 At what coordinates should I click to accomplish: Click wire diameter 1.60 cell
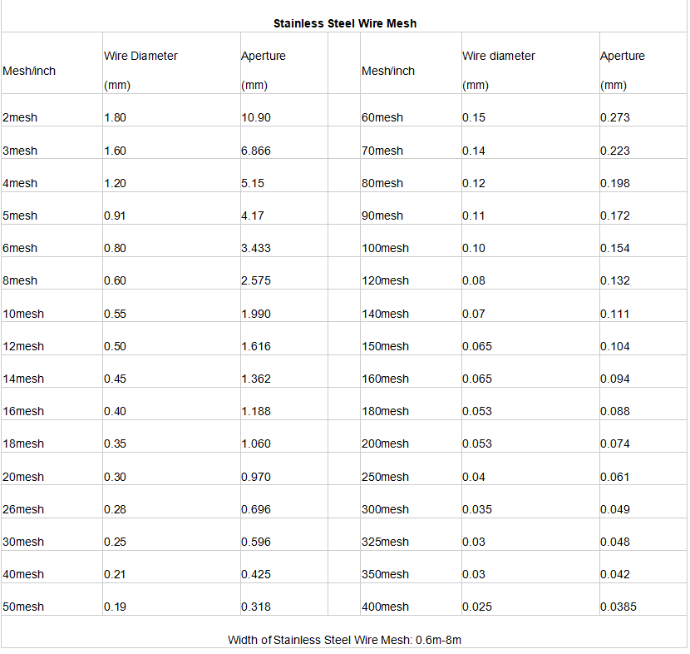(x=116, y=151)
